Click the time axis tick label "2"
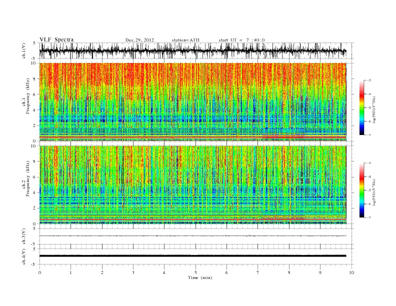Screen dimensions: 396x306 [x=102, y=272]
